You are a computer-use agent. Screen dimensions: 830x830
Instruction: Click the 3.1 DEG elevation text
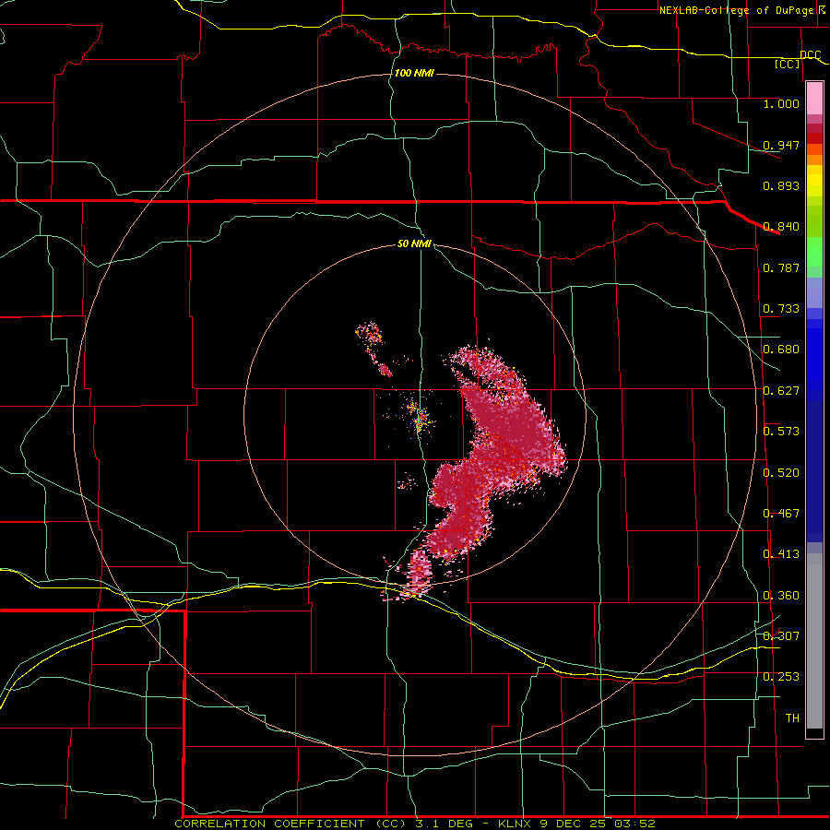[443, 824]
